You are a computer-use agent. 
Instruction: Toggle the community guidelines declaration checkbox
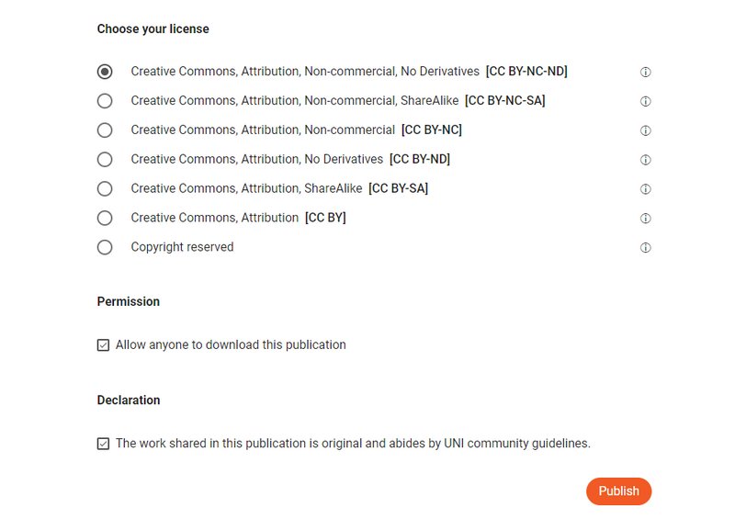tap(105, 444)
